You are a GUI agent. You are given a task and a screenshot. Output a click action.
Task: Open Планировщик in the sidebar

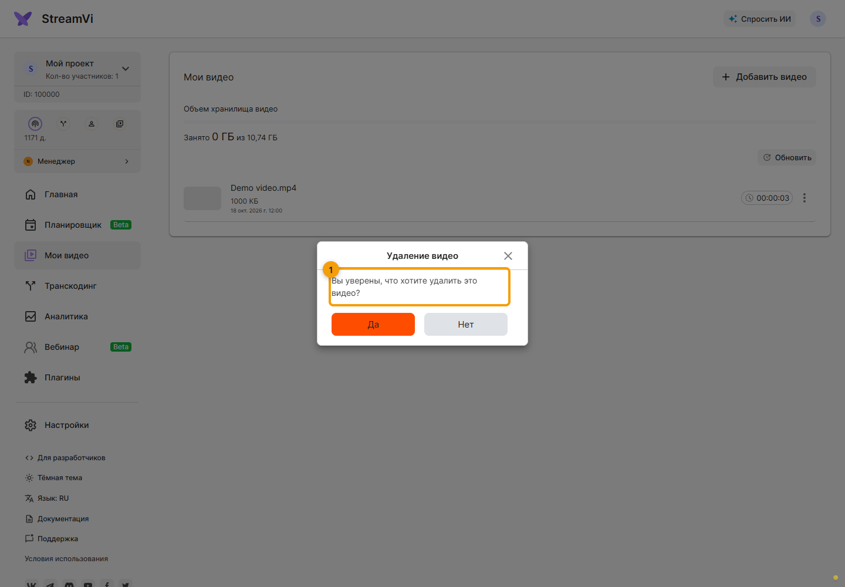click(x=77, y=225)
